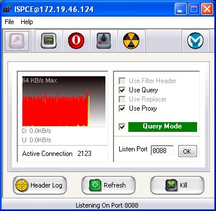Image resolution: width=216 pixels, height=211 pixels.
Task: Click the D: 0.0KB/s download rate
Action: click(x=37, y=131)
